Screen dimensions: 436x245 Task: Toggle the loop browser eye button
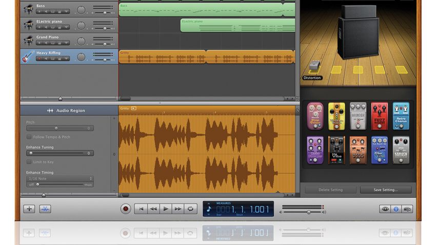click(385, 209)
